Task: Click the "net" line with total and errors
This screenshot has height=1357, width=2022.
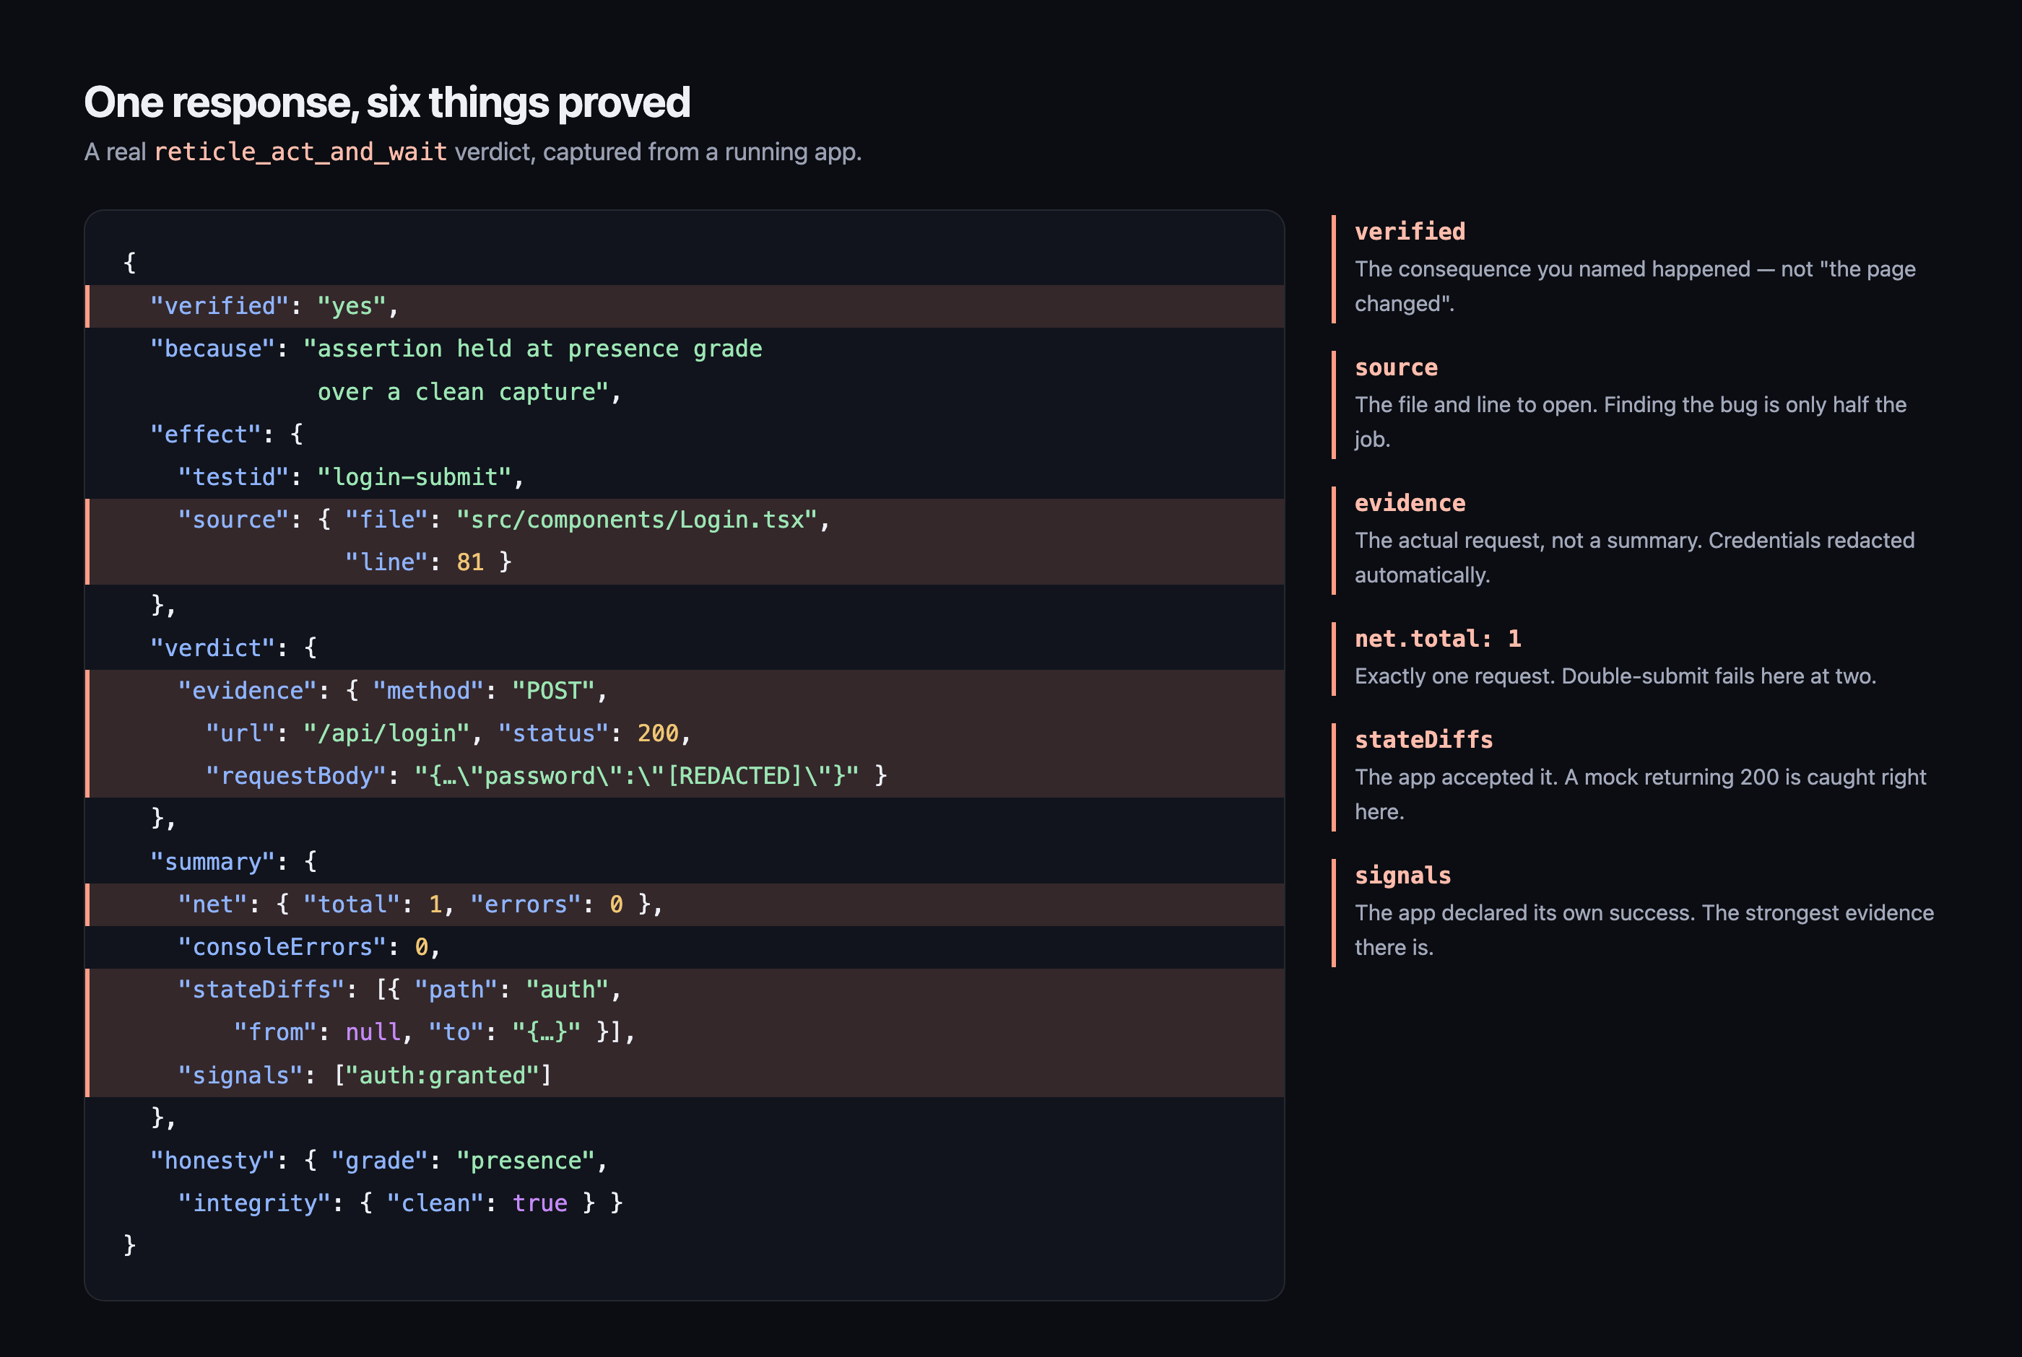Action: click(x=685, y=904)
